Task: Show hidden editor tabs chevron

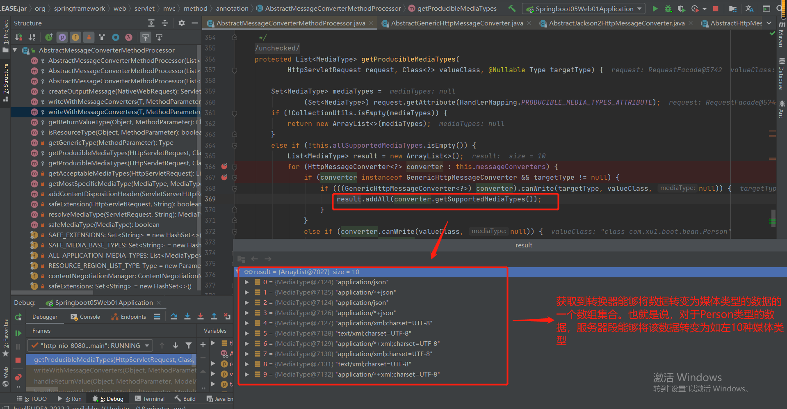Action: pos(769,23)
